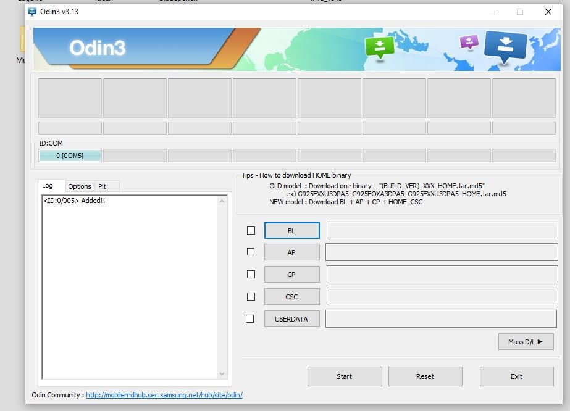Open the Options tab
This screenshot has width=570, height=411.
[x=80, y=186]
